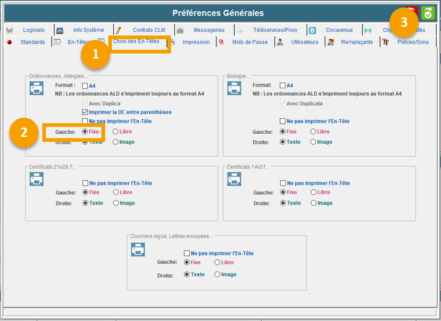
Task: Uncheck Imprimer la DC entre parenthèses
Action: point(85,112)
